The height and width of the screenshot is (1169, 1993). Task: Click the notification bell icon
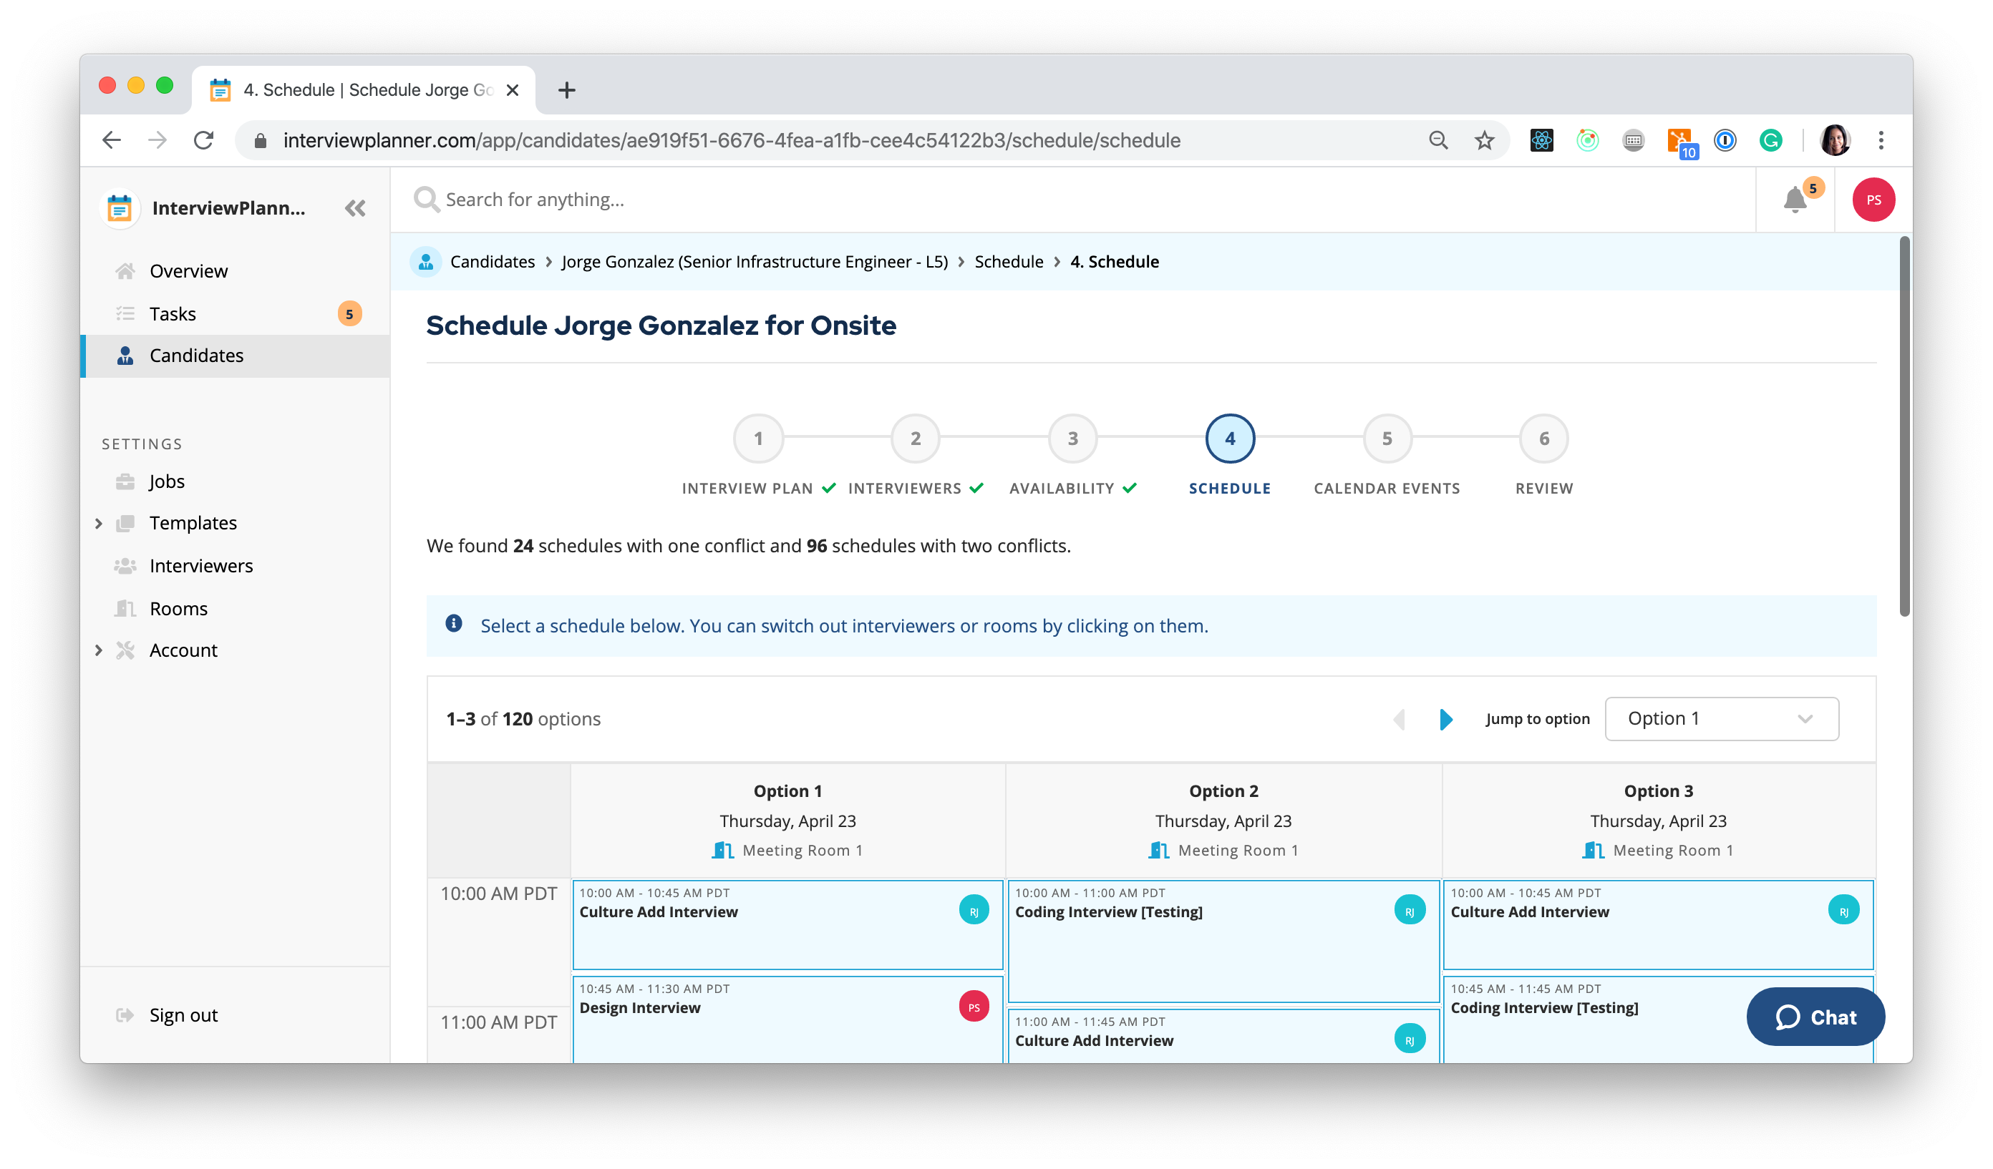(1794, 200)
